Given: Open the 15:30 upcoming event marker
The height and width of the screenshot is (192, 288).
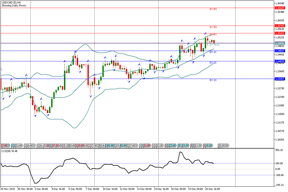Looking at the screenshot, I should (x=221, y=146).
